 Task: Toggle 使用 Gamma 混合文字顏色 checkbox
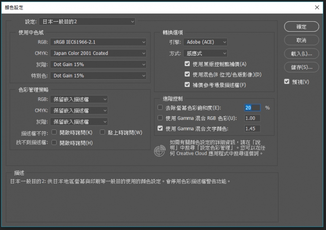click(x=160, y=128)
